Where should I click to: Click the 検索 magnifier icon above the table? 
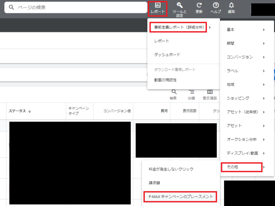pos(173,93)
